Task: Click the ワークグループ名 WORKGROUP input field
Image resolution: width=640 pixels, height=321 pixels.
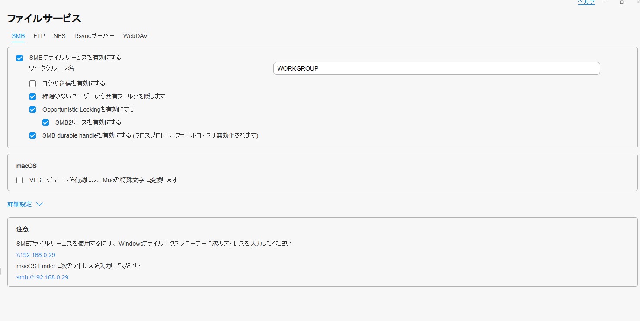Action: tap(436, 68)
